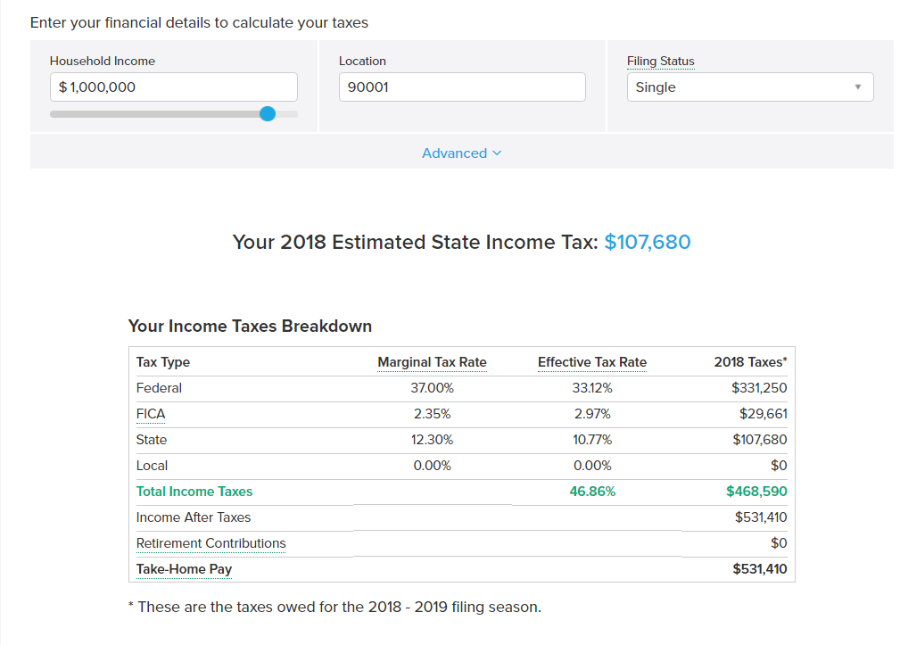
Task: Click the Tax Type column header
Action: pos(163,362)
